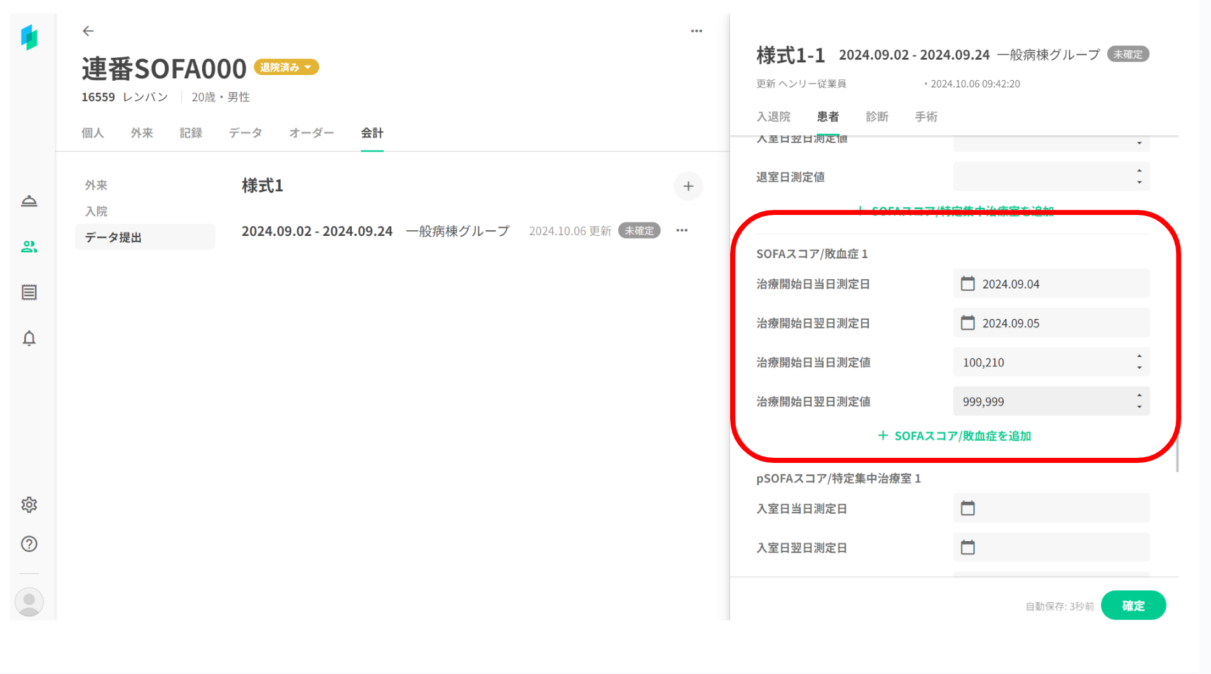Screen dimensions: 1211x674
Task: Expand the 退院済み status dropdown
Action: (286, 67)
